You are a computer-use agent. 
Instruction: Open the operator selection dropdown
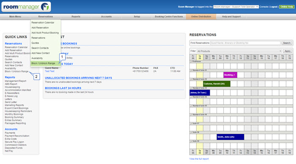click(236, 7)
